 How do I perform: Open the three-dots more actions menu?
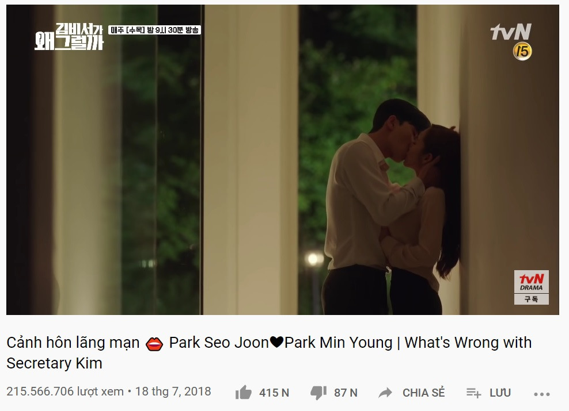coord(542,394)
